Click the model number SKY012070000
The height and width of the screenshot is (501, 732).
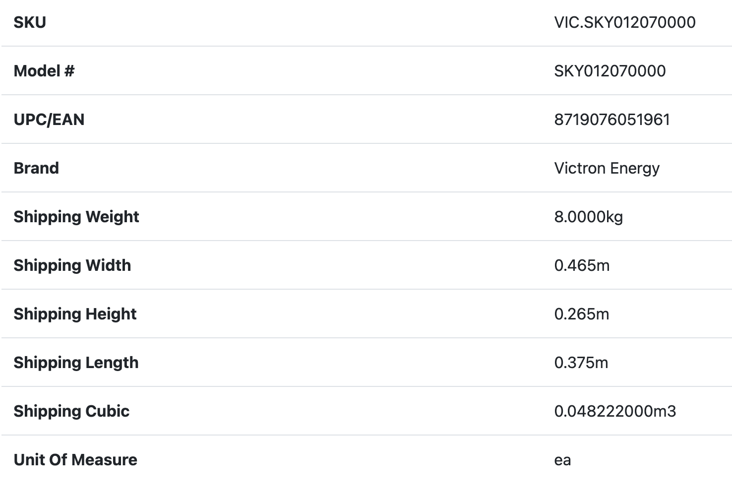[x=610, y=71]
